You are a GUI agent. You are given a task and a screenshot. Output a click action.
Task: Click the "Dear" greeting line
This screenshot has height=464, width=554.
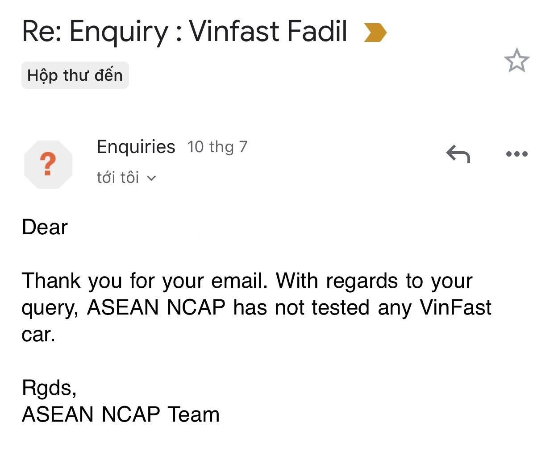tap(45, 228)
